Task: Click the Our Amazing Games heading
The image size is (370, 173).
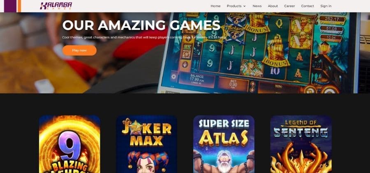Action: (x=141, y=25)
